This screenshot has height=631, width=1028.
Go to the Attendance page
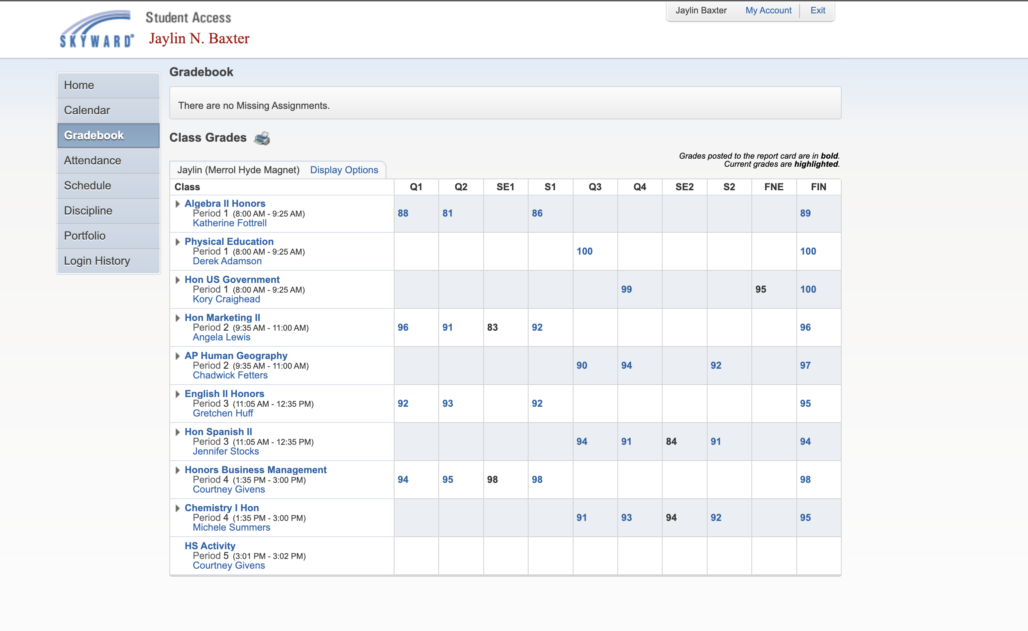[109, 161]
